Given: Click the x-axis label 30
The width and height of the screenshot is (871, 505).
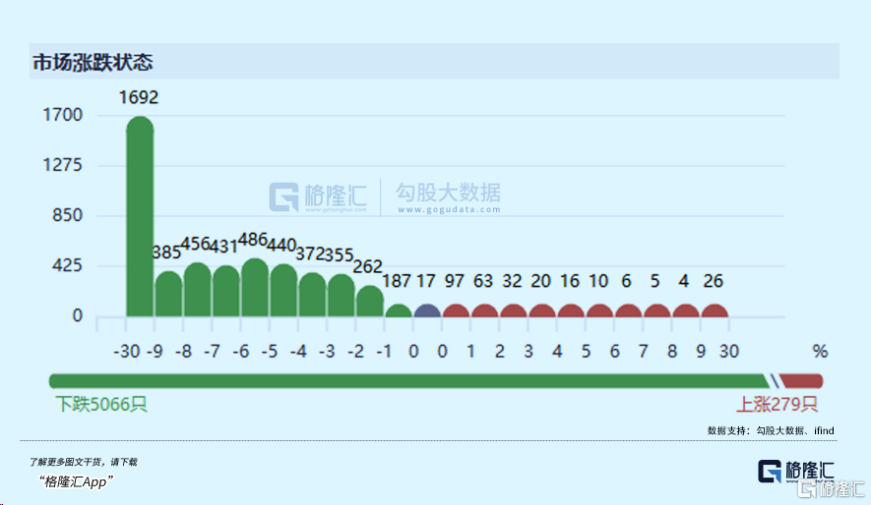Looking at the screenshot, I should tap(729, 351).
